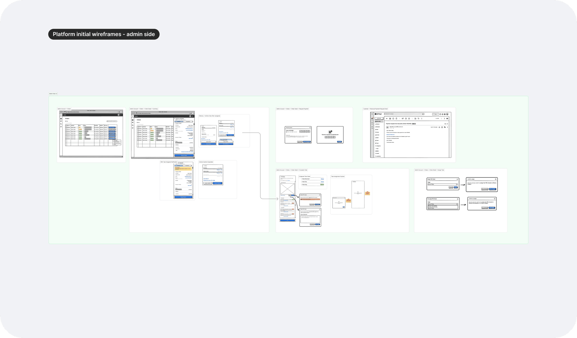Toggle select-all checkbox in Orders table header
Screen dimensions: 577x338
(66, 126)
